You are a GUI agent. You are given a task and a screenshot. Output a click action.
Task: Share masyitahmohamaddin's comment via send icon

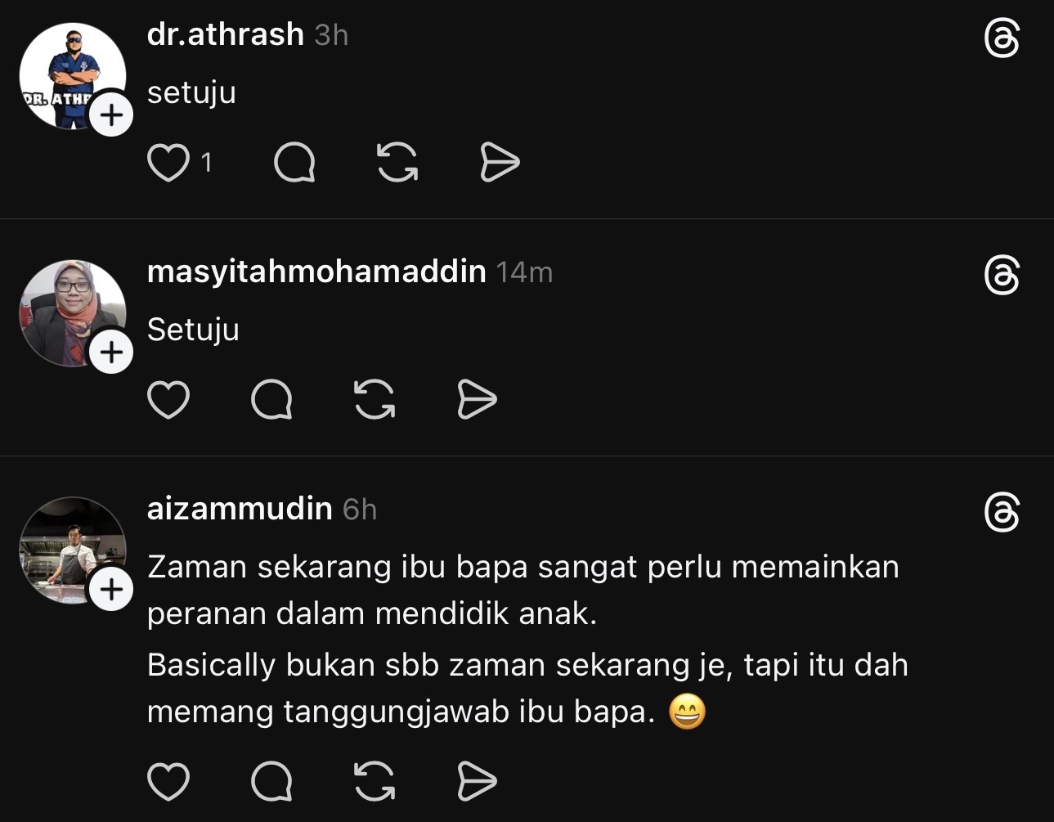tap(477, 399)
